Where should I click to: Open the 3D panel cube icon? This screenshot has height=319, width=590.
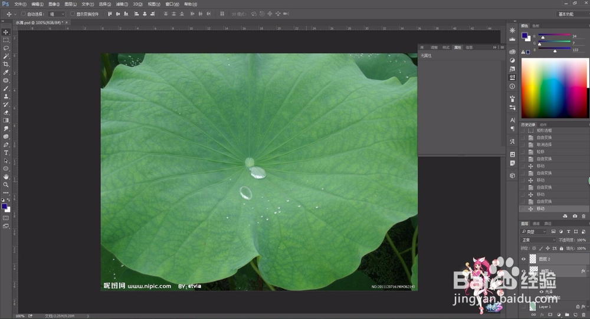tap(512, 175)
